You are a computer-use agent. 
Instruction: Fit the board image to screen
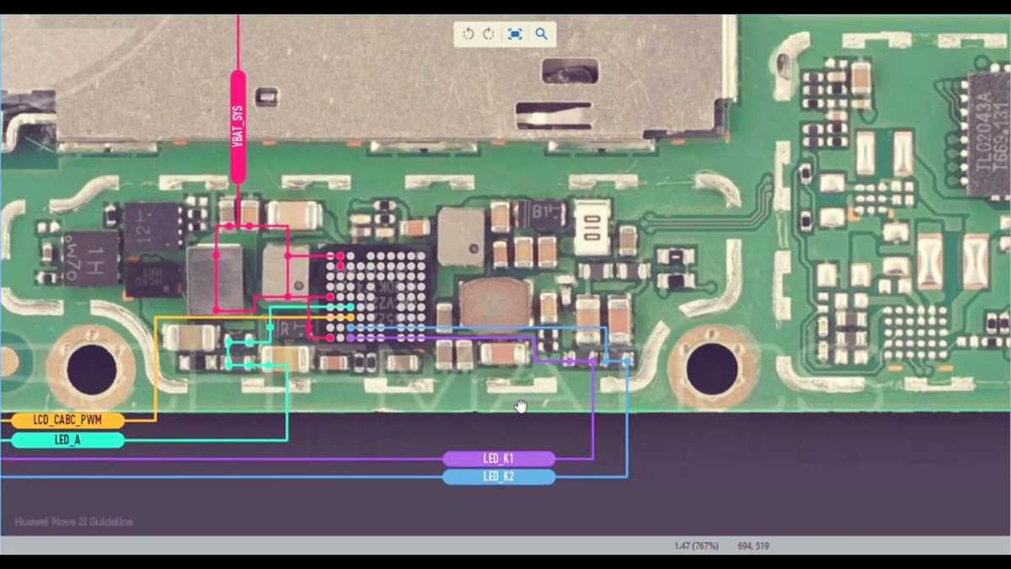[x=515, y=35]
